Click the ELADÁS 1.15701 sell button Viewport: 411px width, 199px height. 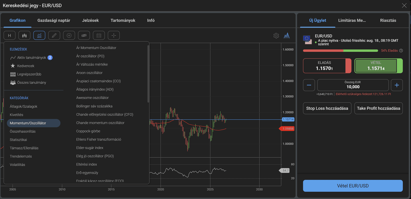click(327, 66)
